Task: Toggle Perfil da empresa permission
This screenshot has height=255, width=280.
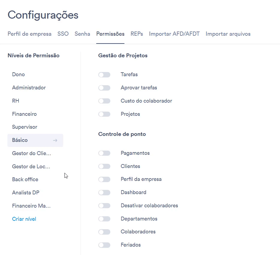Action: [x=104, y=179]
